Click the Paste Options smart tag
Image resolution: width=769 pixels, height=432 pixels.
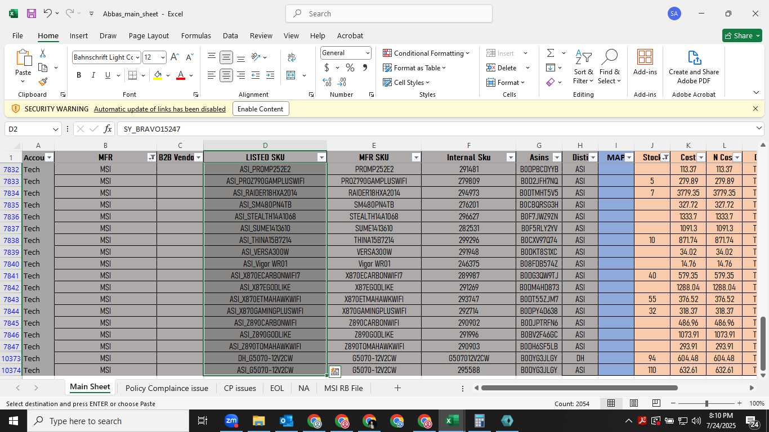click(x=335, y=371)
